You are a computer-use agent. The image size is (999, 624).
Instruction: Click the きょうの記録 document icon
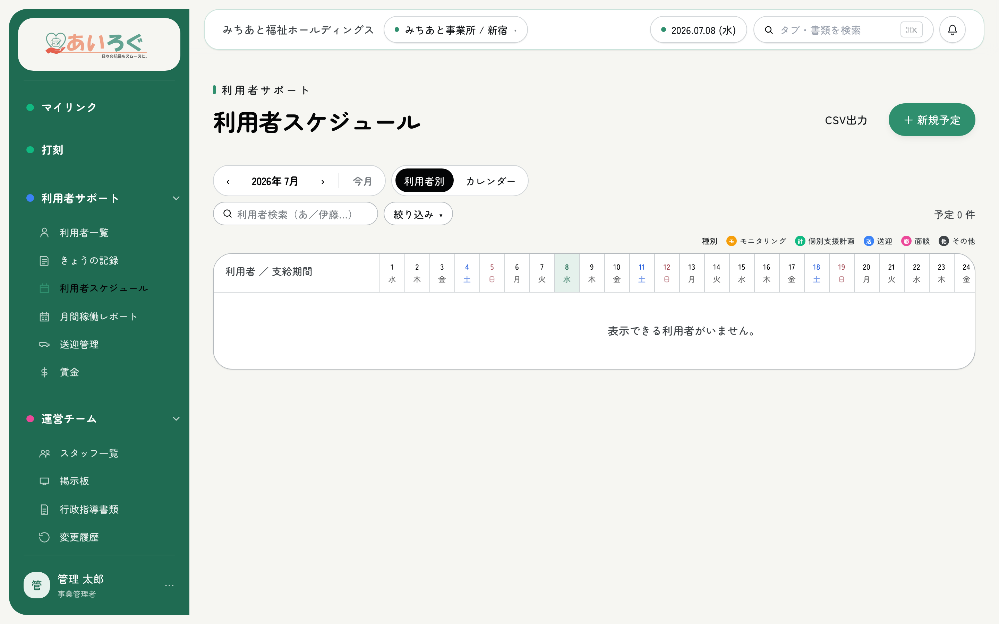coord(44,261)
